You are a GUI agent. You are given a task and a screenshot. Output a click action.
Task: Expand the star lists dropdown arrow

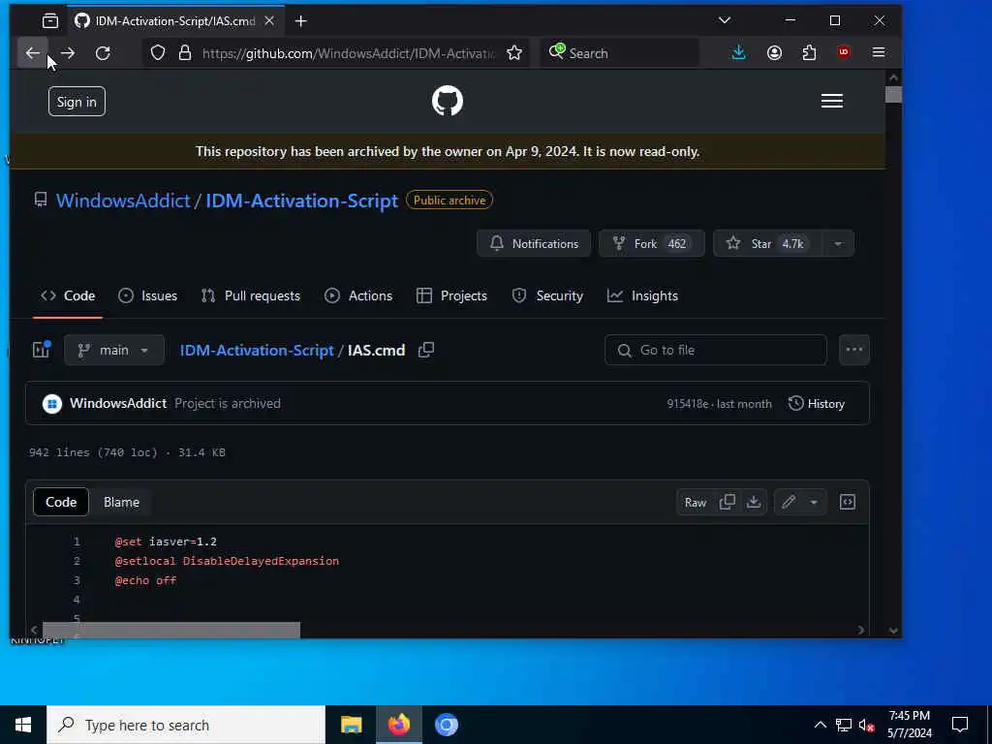tap(838, 243)
